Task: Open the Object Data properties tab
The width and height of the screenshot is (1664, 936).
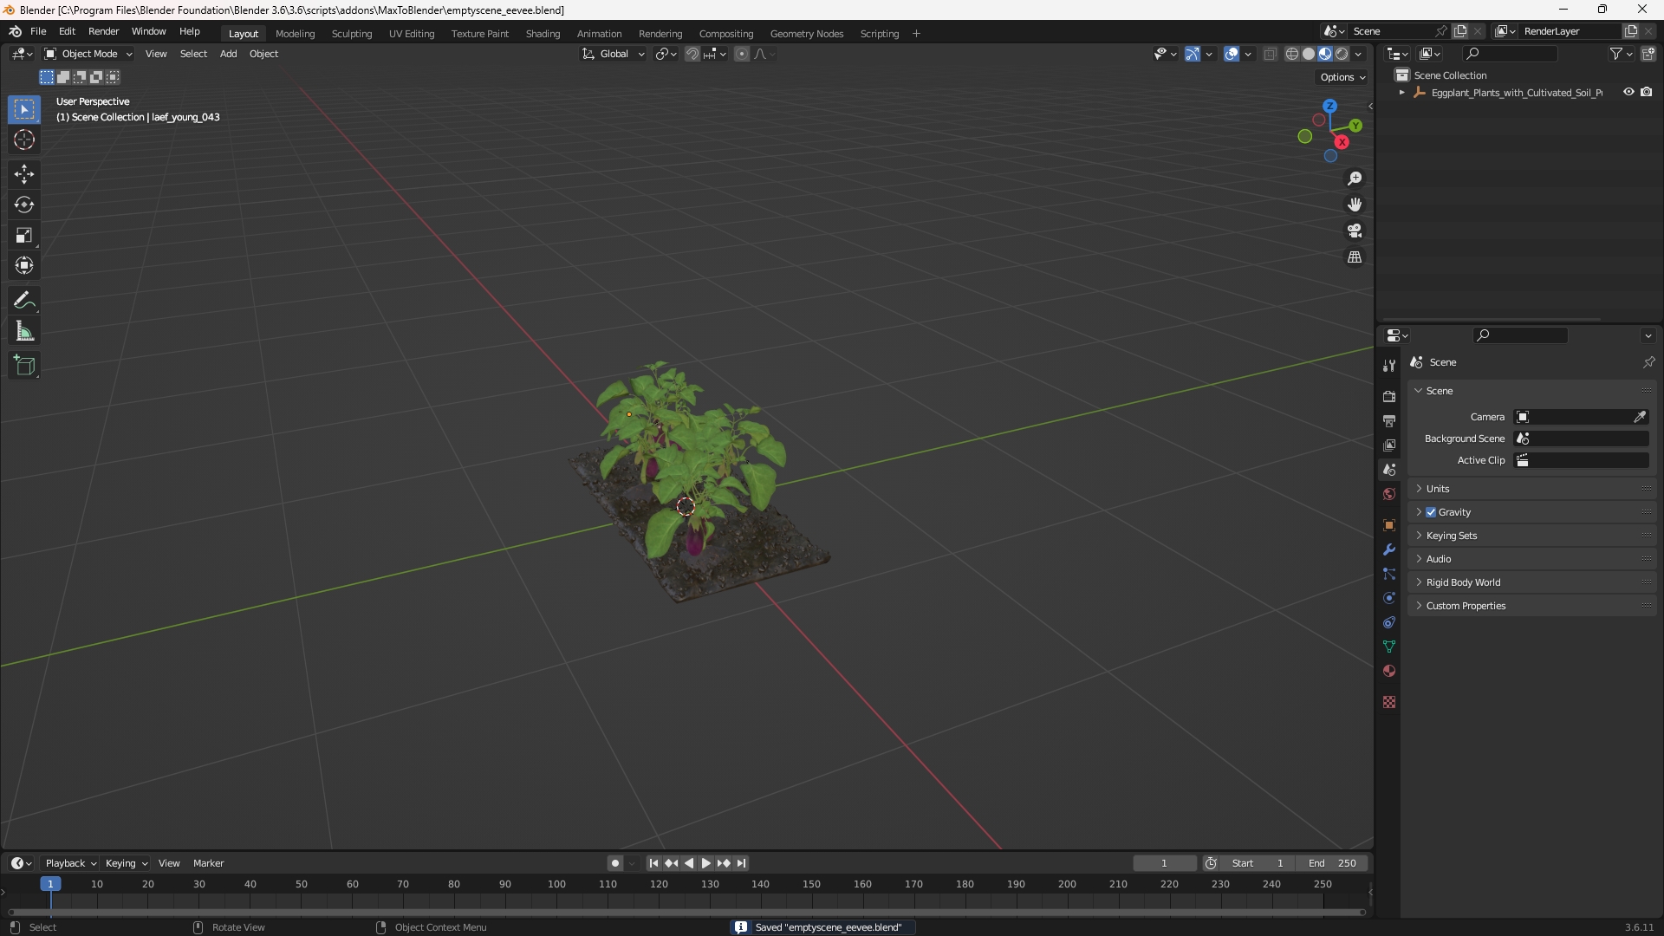Action: pos(1389,647)
